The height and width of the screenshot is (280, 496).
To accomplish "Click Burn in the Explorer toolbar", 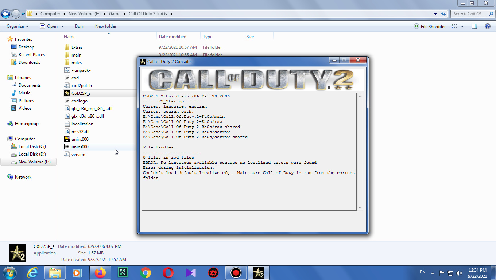I will tap(80, 26).
